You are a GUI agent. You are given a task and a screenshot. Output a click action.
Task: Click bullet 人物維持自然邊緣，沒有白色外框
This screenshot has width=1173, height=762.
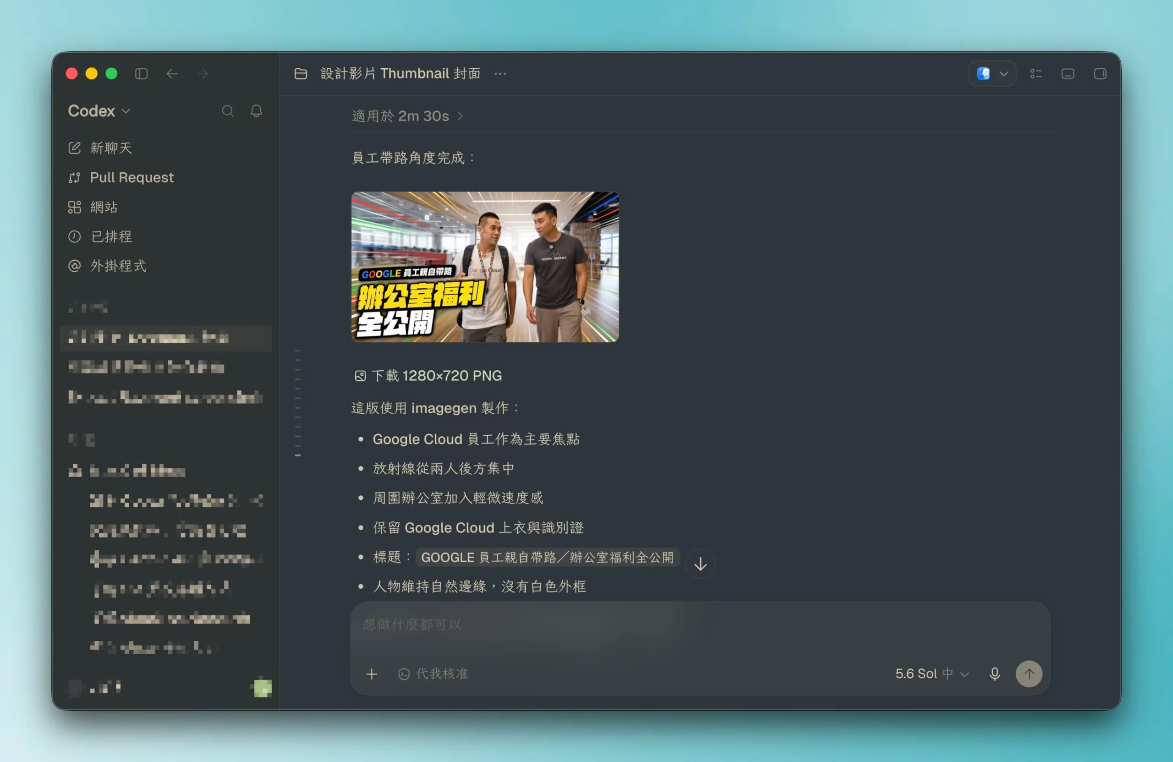tap(480, 587)
